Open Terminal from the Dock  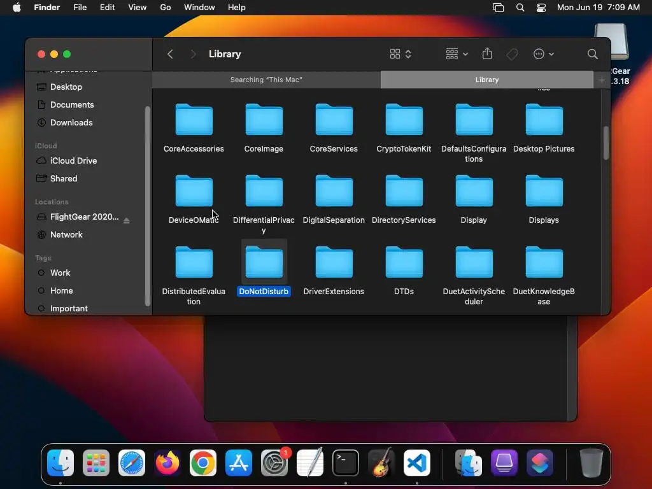346,463
